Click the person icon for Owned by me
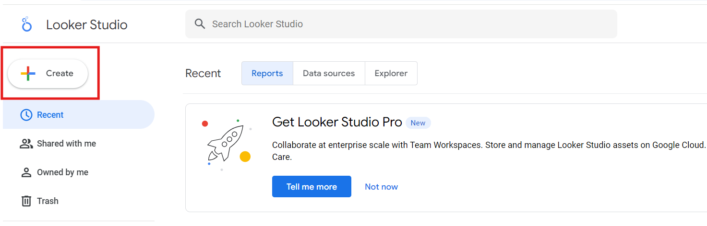The image size is (707, 226). (26, 172)
